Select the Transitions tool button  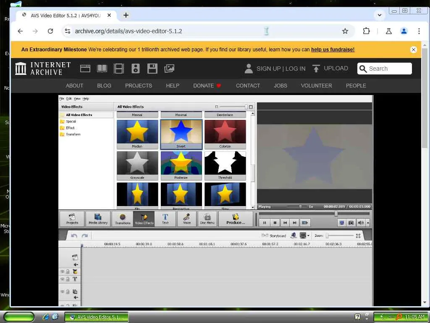[x=123, y=219]
